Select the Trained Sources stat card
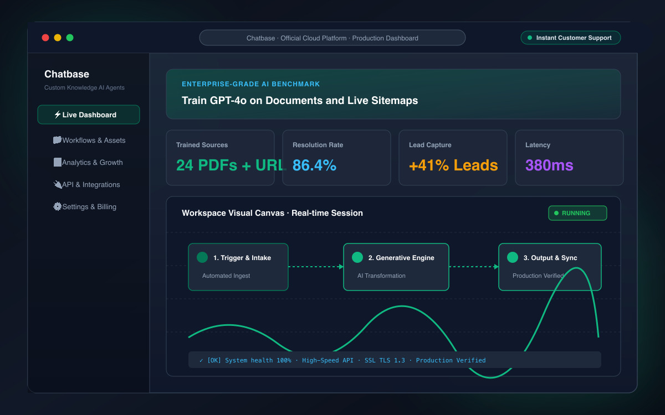 click(220, 158)
